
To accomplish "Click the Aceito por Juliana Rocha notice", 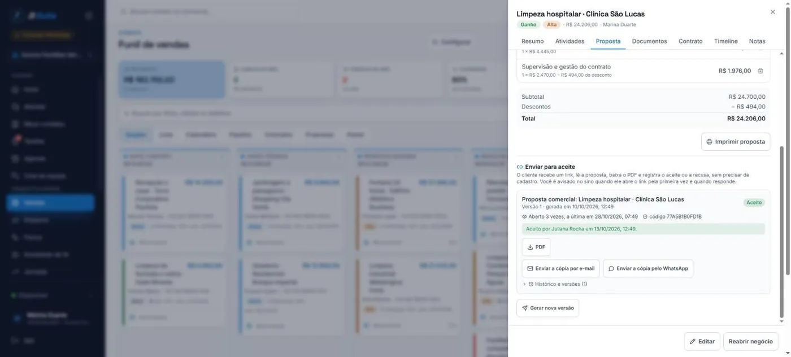I will [643, 229].
